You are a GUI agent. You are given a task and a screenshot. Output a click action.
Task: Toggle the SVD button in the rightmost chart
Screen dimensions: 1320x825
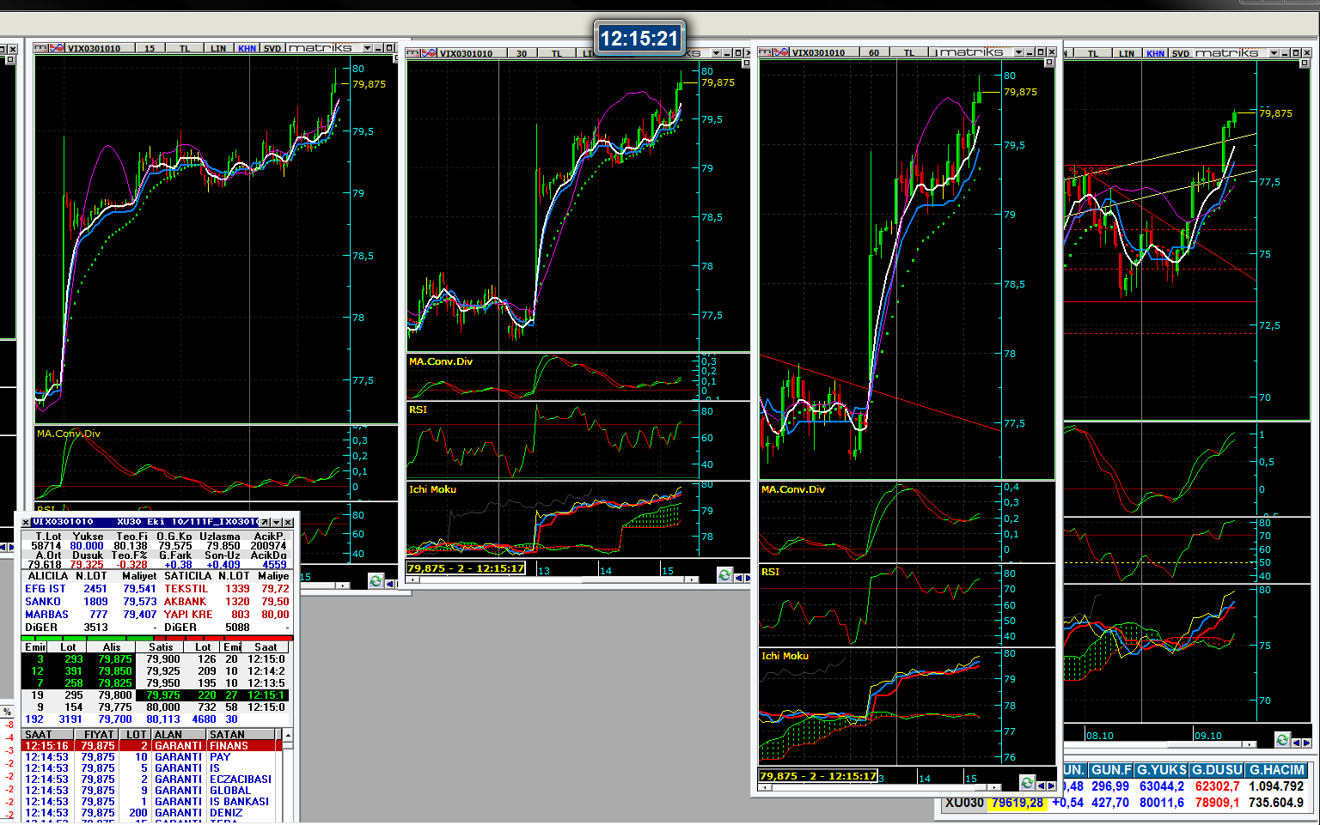click(x=1181, y=53)
